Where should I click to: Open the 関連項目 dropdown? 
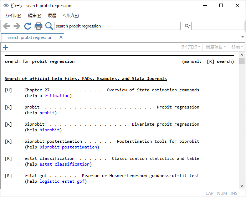(216, 47)
